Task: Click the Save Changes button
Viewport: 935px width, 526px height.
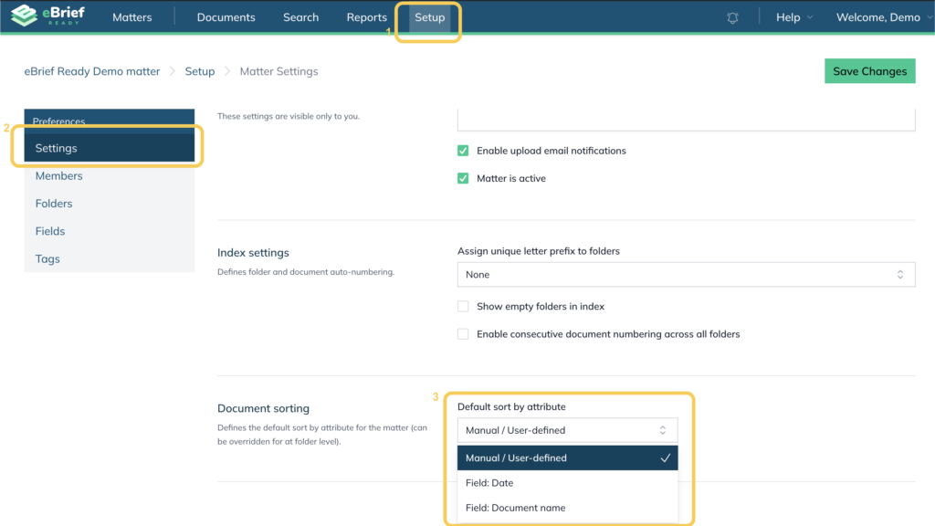Action: [869, 71]
